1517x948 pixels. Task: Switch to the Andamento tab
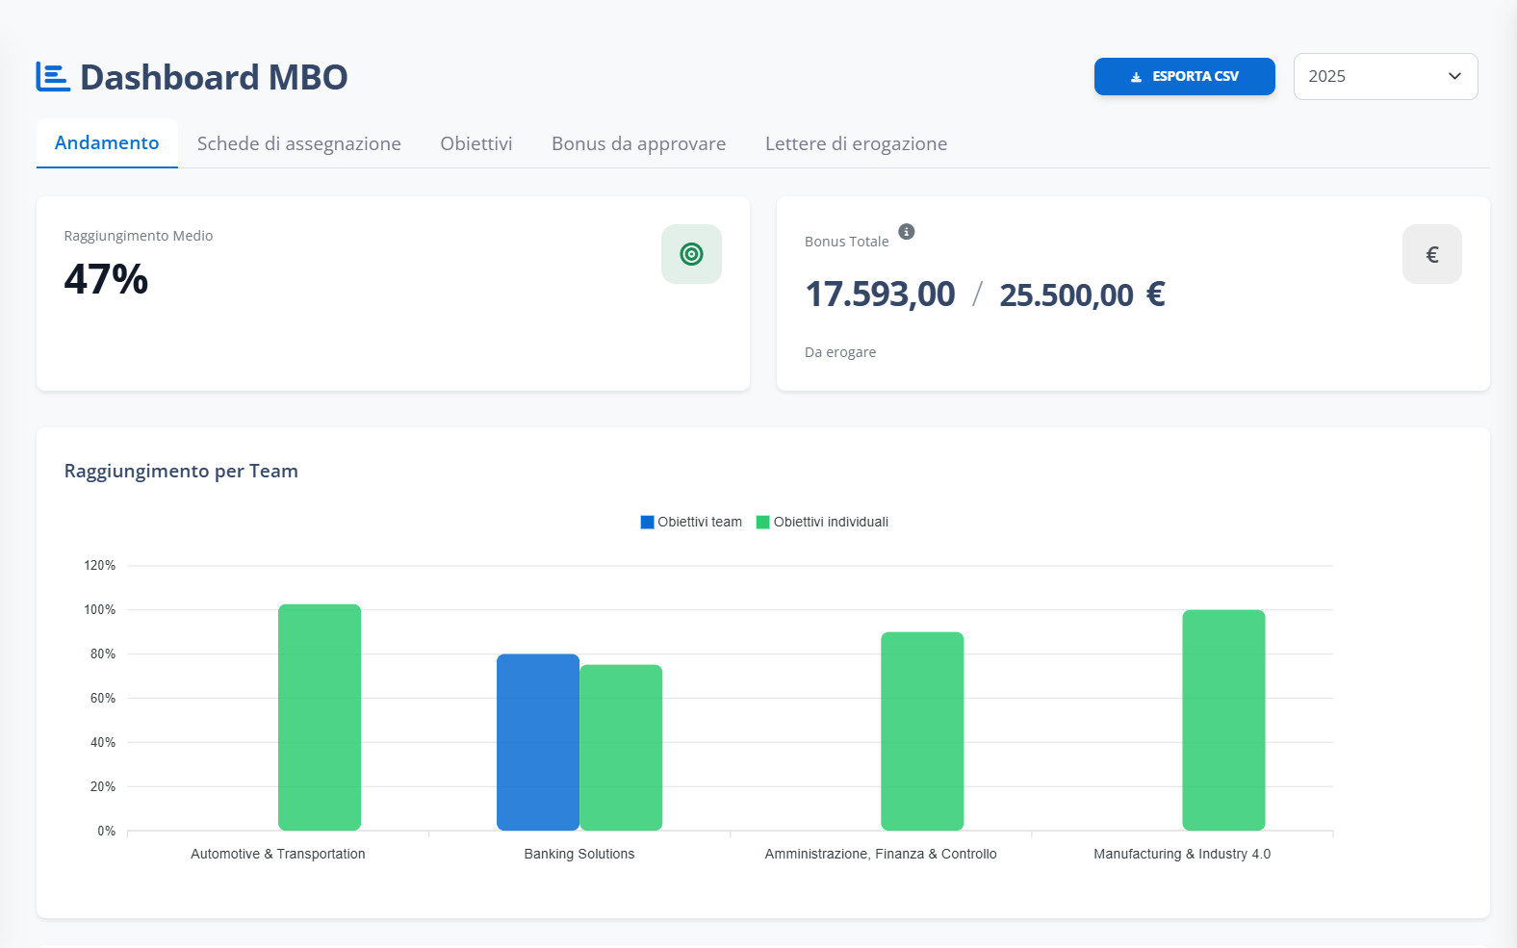107,143
